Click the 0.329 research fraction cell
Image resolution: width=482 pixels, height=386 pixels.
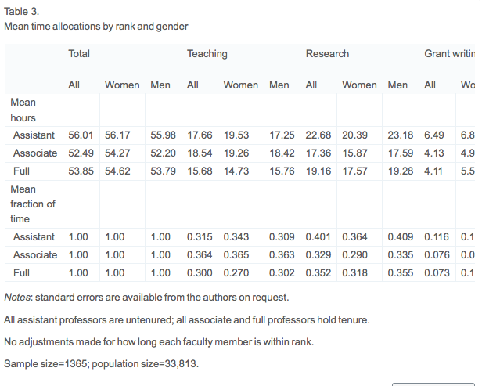[318, 254]
